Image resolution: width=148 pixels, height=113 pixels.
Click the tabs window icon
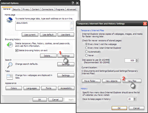tap(10, 77)
